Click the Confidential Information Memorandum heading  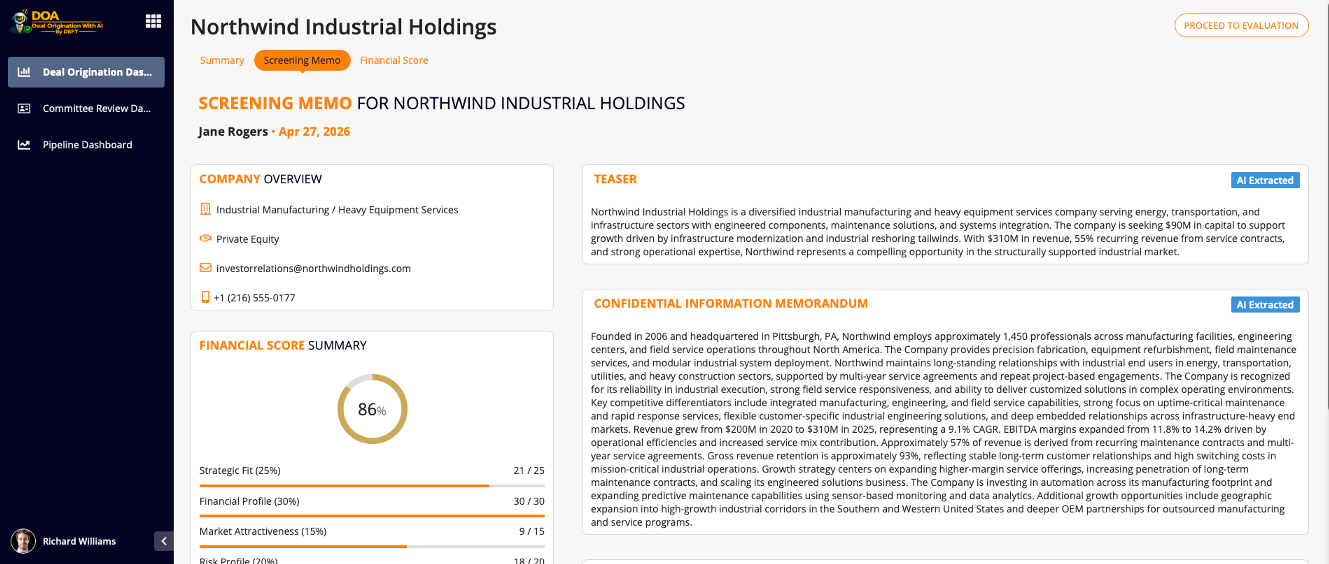[731, 303]
